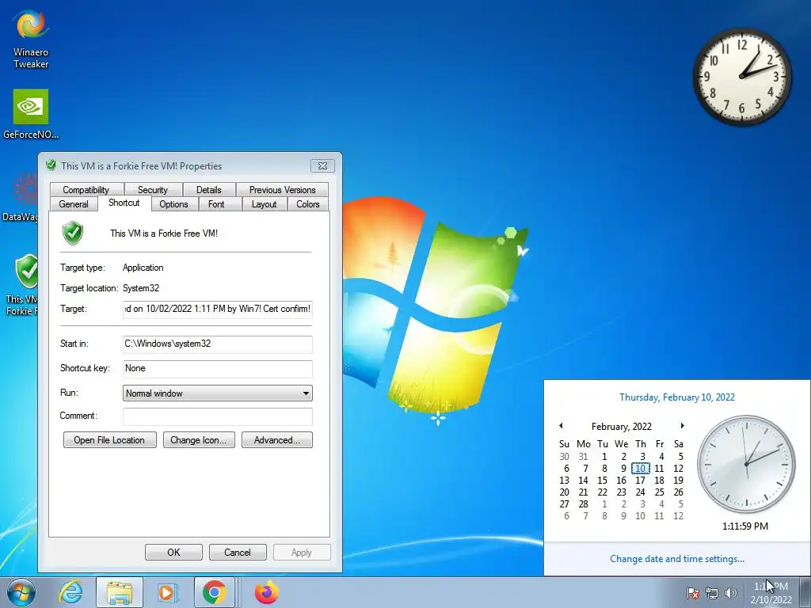Select day 22 in the calendar
Image resolution: width=811 pixels, height=608 pixels.
point(602,492)
